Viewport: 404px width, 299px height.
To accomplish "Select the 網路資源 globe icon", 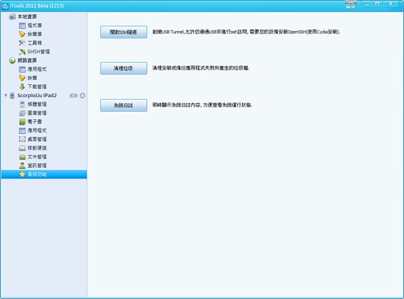I will click(12, 61).
